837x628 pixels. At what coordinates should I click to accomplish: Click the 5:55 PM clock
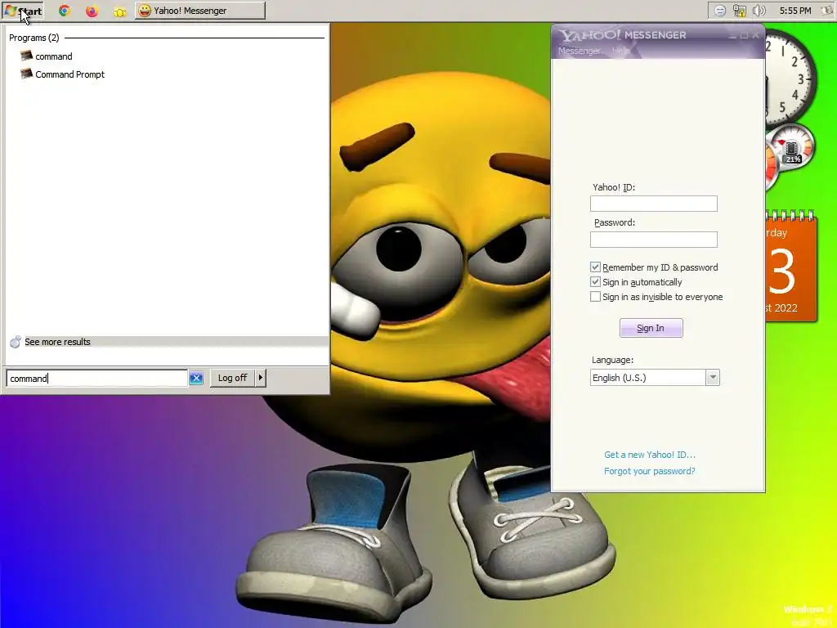click(794, 11)
